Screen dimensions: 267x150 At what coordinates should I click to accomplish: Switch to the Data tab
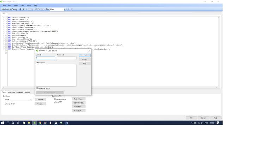coord(4,92)
